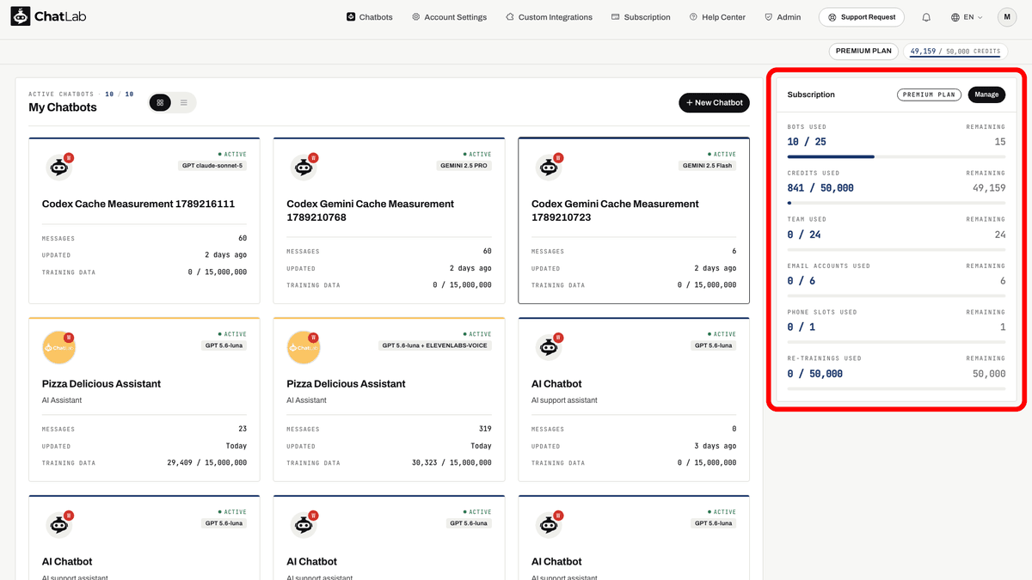Click the Bots Used progress bar
1032x580 pixels.
(896, 156)
